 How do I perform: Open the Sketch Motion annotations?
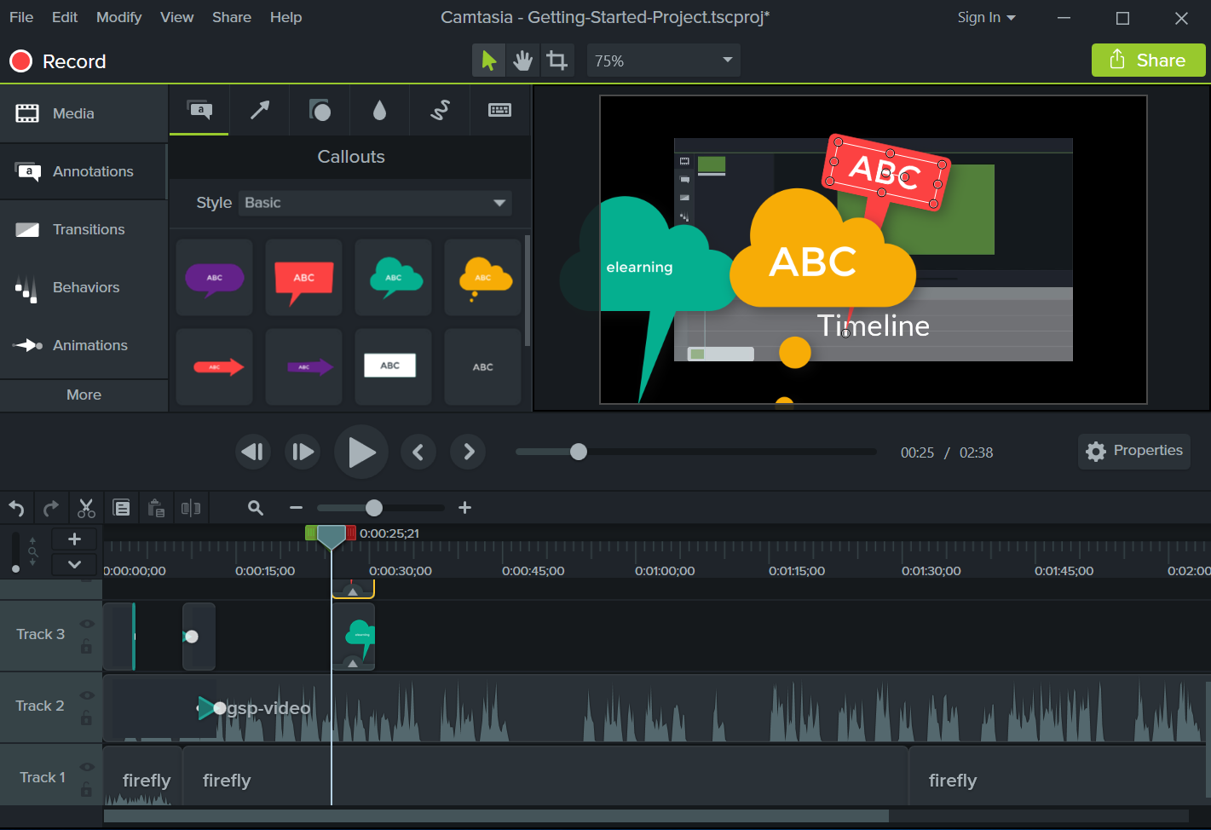coord(440,110)
